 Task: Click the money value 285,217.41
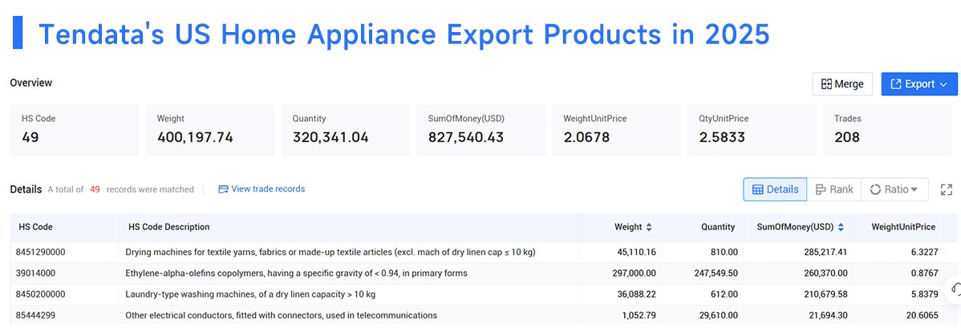pos(825,252)
